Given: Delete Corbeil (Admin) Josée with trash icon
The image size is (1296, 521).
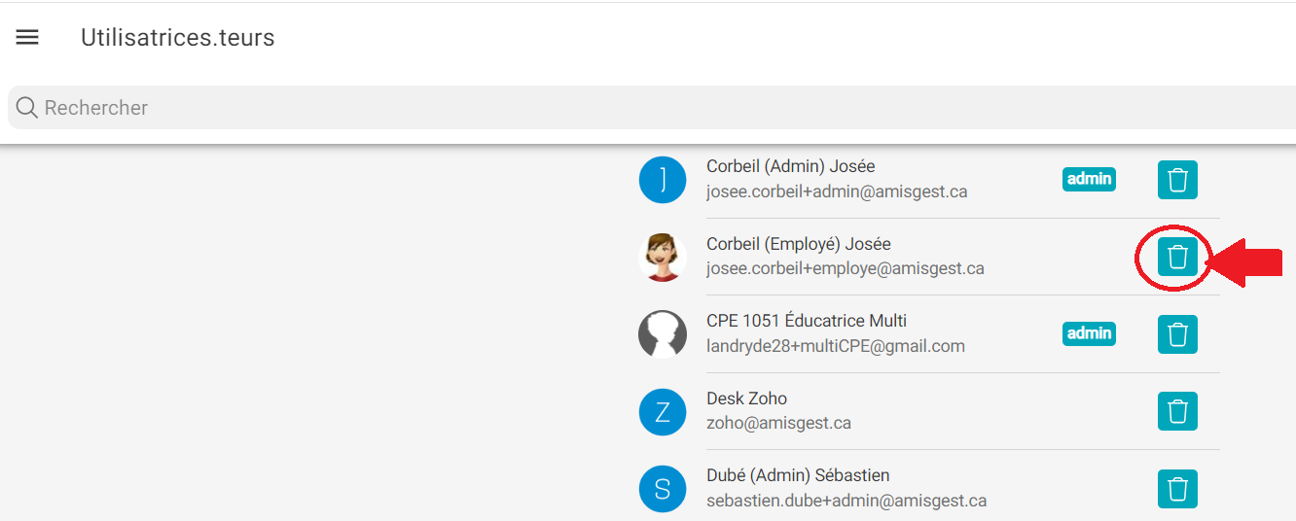Looking at the screenshot, I should tap(1177, 181).
